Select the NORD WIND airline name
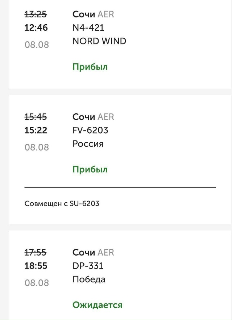232x320 pixels. pos(99,41)
